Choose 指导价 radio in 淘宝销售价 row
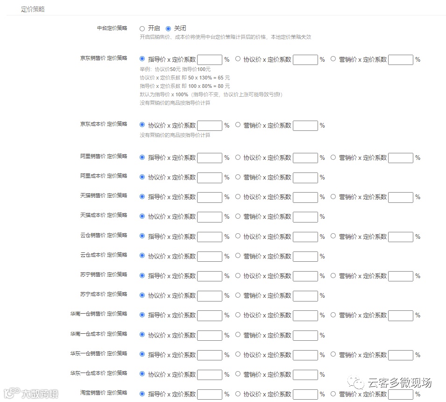The width and height of the screenshot is (446, 402). [x=142, y=394]
